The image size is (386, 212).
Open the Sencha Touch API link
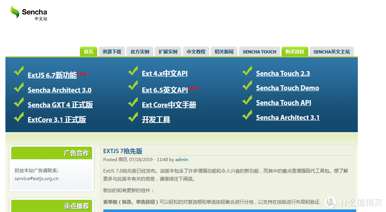[284, 103]
